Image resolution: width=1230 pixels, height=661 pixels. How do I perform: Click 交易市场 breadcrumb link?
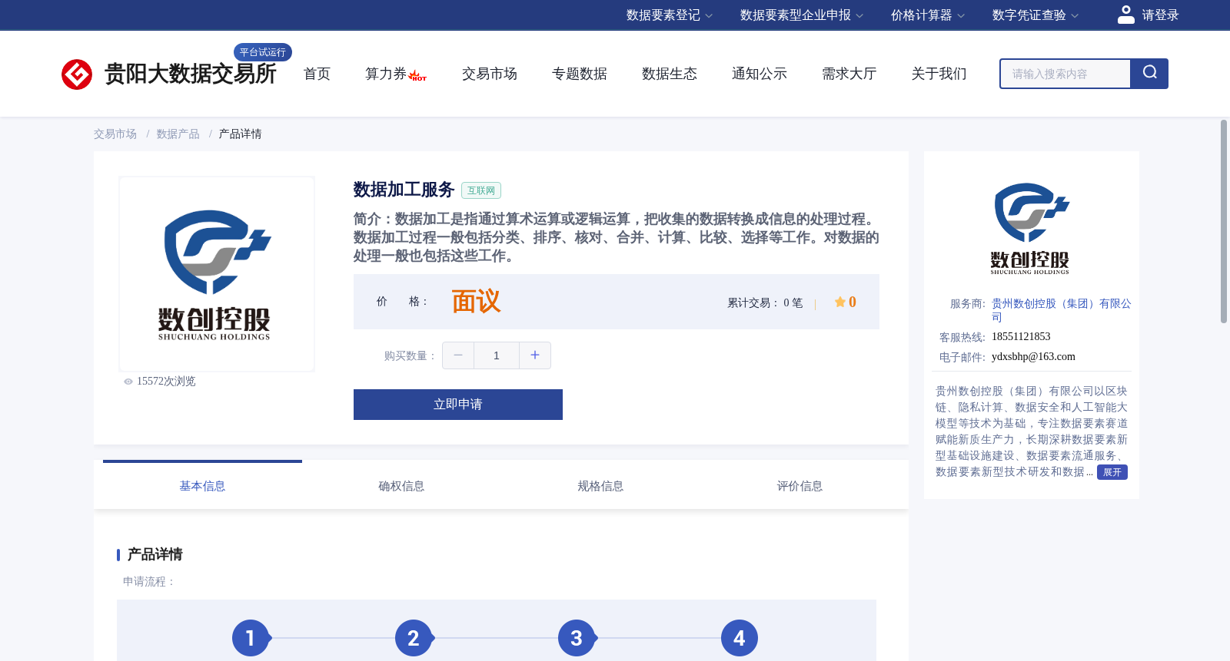pos(115,134)
